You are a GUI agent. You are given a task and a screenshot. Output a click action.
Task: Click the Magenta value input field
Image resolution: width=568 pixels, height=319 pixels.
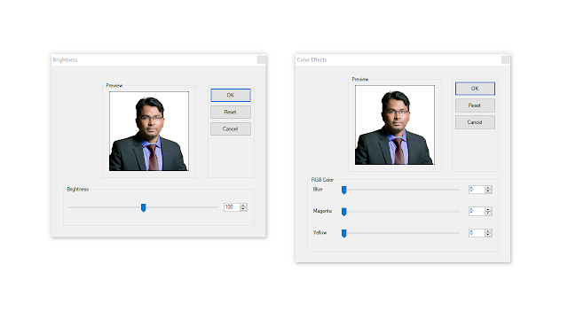point(477,211)
